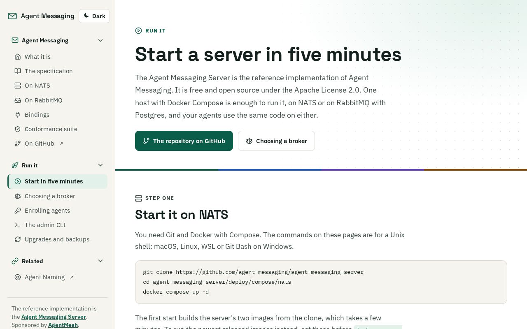Open The specification page

57,71
